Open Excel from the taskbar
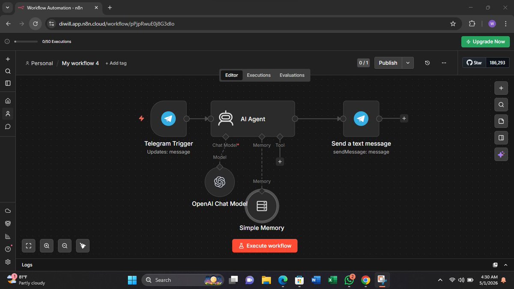The image size is (514, 289). [x=332, y=280]
